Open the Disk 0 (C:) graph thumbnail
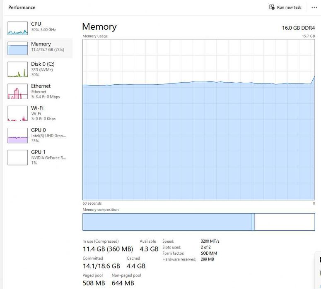The height and width of the screenshot is (289, 321). (18, 69)
